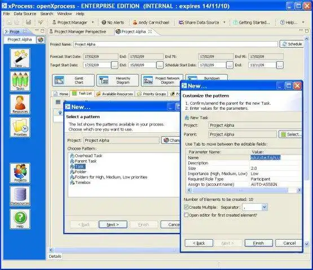
Task: Click the Name parameter value field
Action: click(x=275, y=157)
